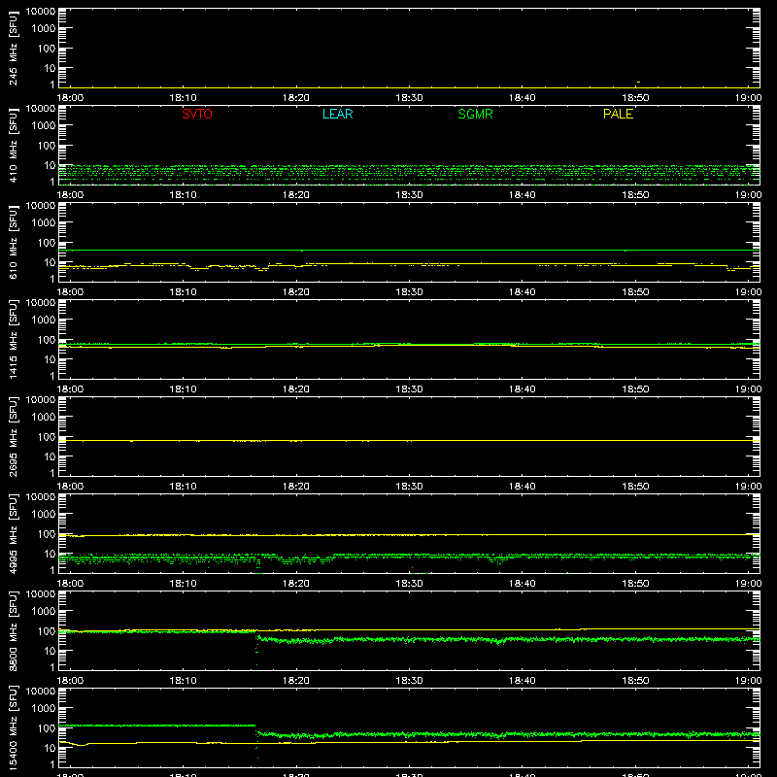Image resolution: width=777 pixels, height=777 pixels.
Task: Click the 1000 tick value on the 15400 MHz plot
Action: point(44,709)
